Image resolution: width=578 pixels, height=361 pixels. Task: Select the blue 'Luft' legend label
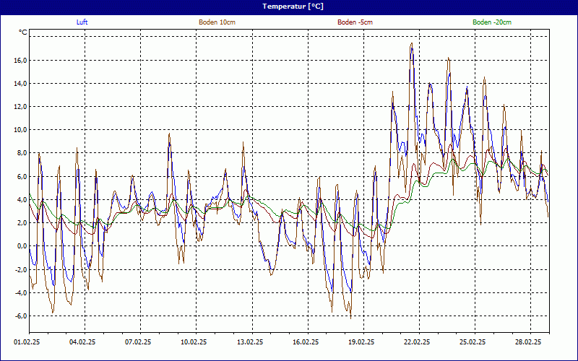coord(82,22)
